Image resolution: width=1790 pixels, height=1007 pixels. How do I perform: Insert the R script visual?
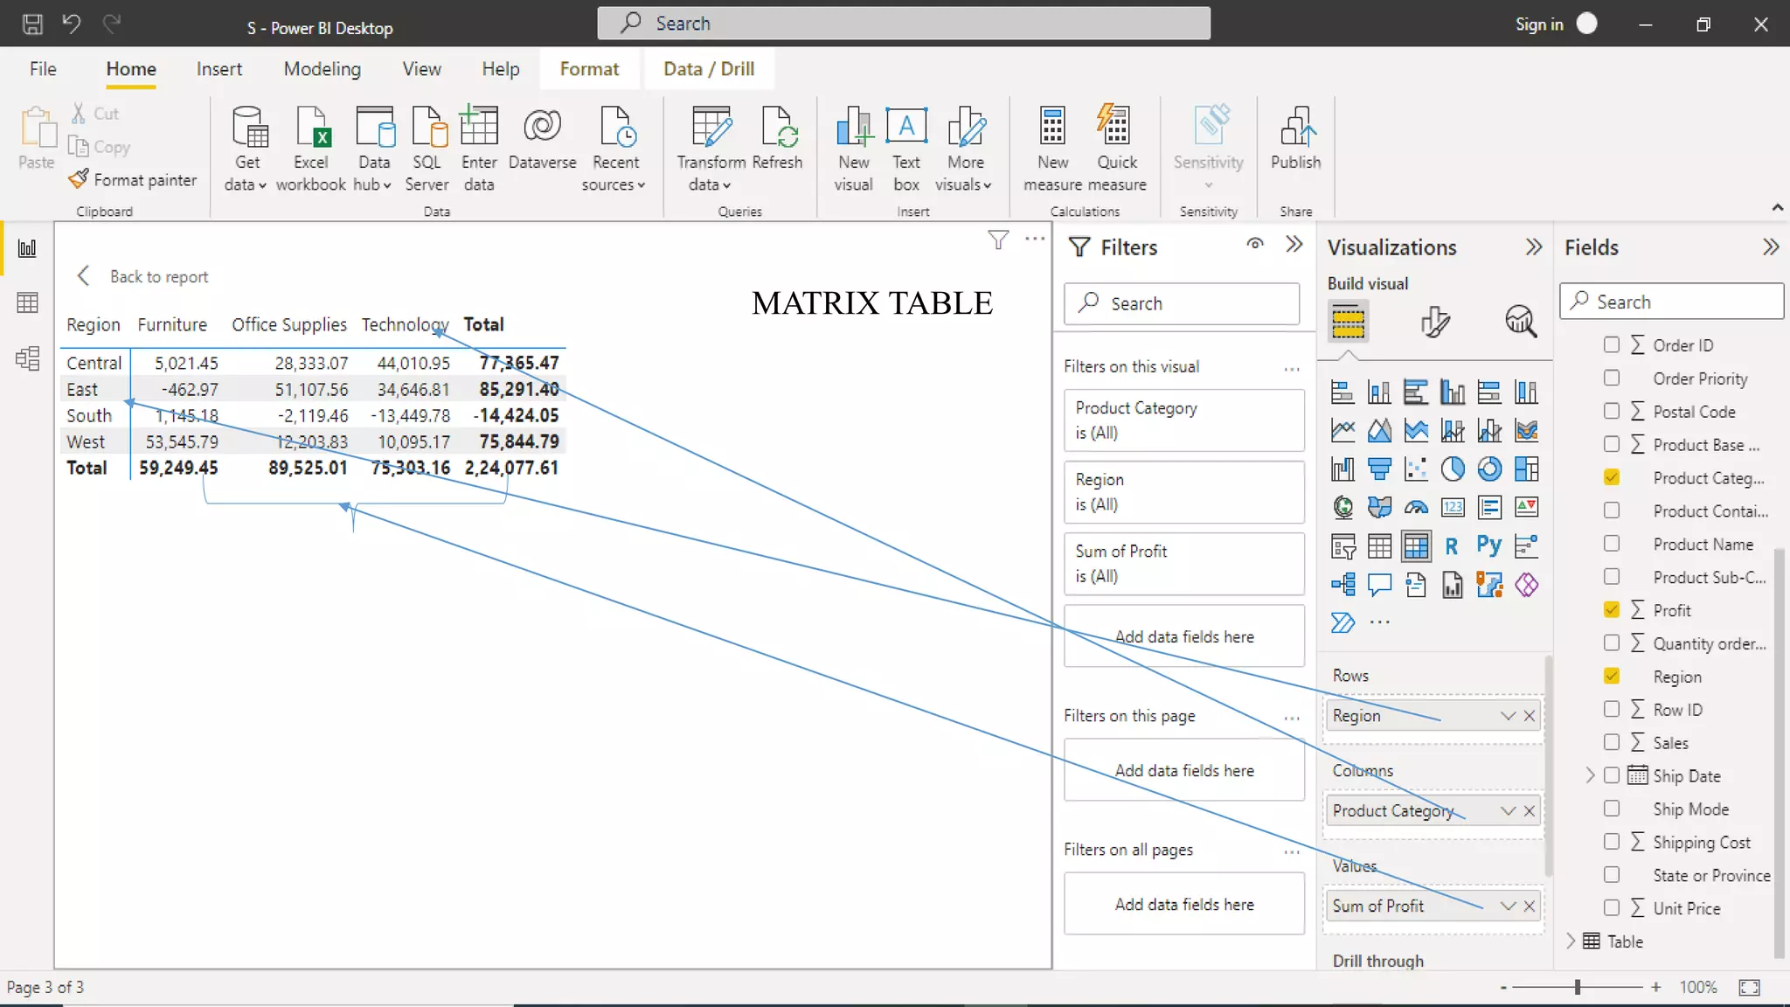tap(1452, 546)
